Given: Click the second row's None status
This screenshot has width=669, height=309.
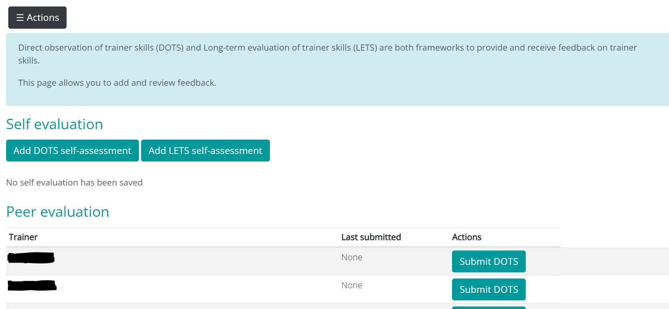Looking at the screenshot, I should 352,285.
